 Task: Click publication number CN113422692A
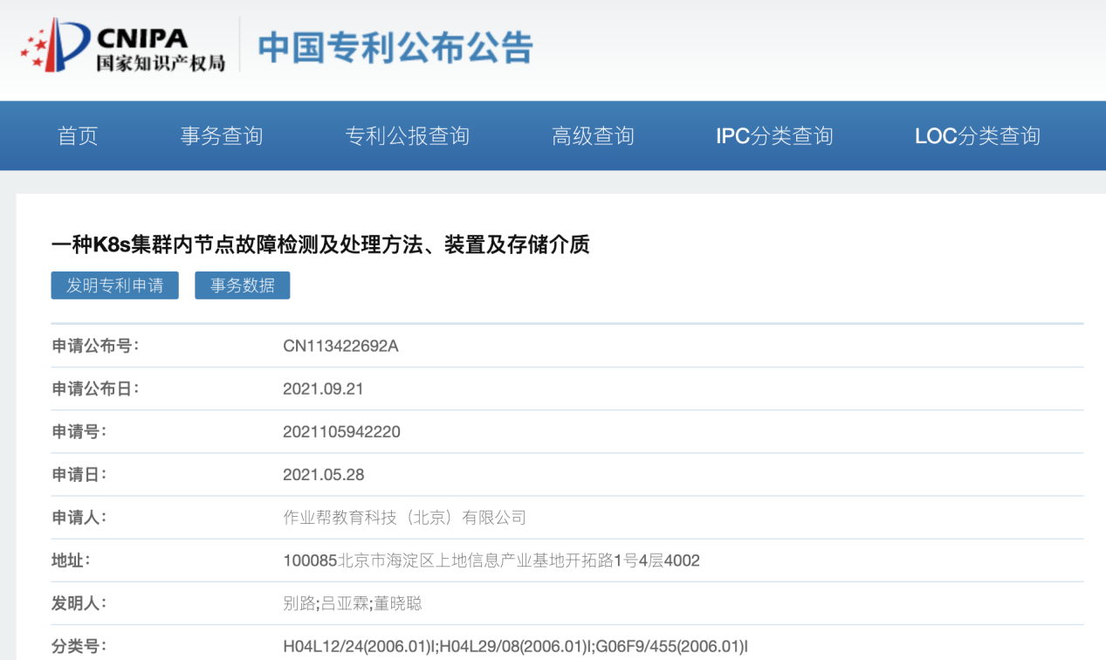(x=340, y=346)
